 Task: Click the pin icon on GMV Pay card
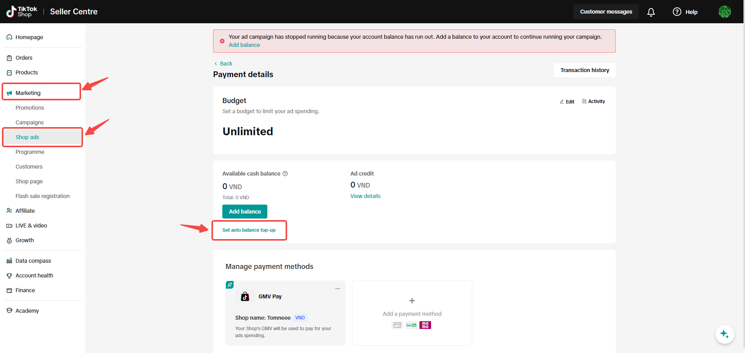(x=230, y=285)
